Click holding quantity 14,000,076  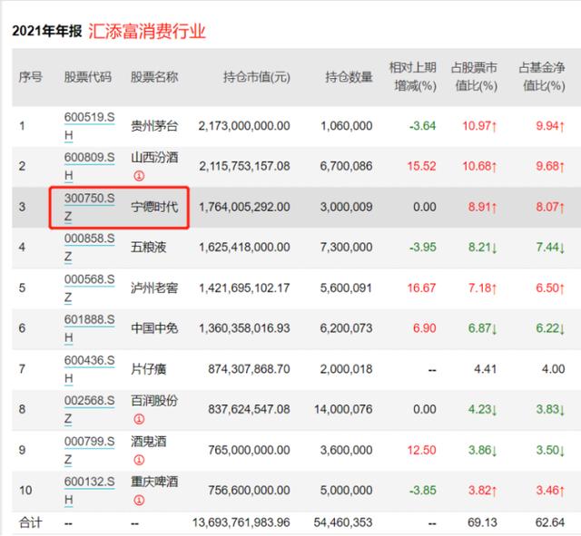click(x=343, y=409)
